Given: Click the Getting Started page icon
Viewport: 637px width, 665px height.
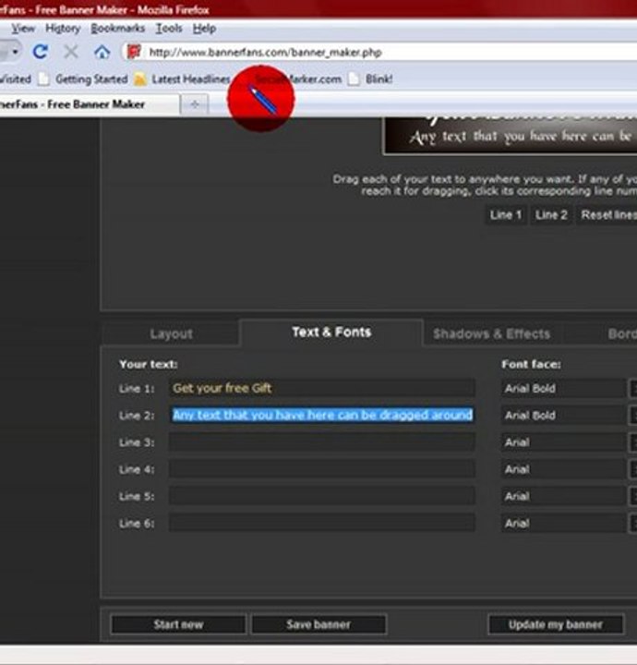Looking at the screenshot, I should (x=43, y=79).
